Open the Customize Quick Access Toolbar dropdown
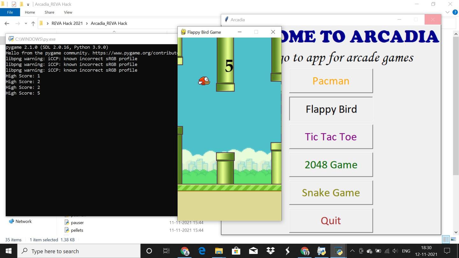Screen dimensions: 459x258 28,4
